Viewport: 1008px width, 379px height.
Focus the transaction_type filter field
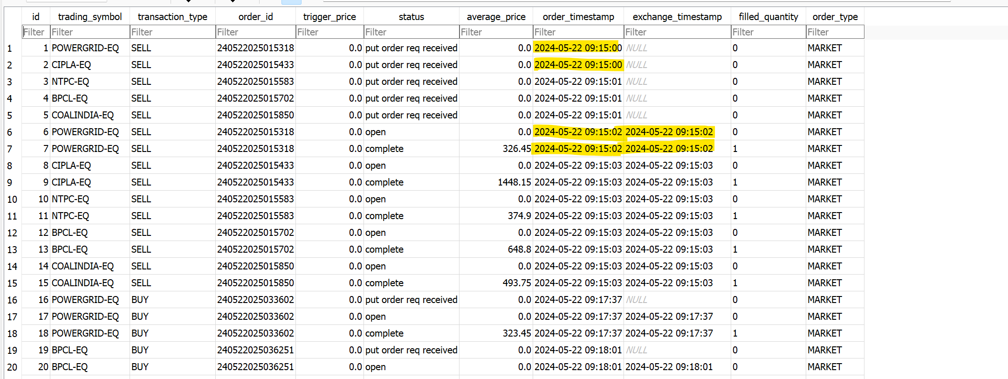(x=172, y=32)
